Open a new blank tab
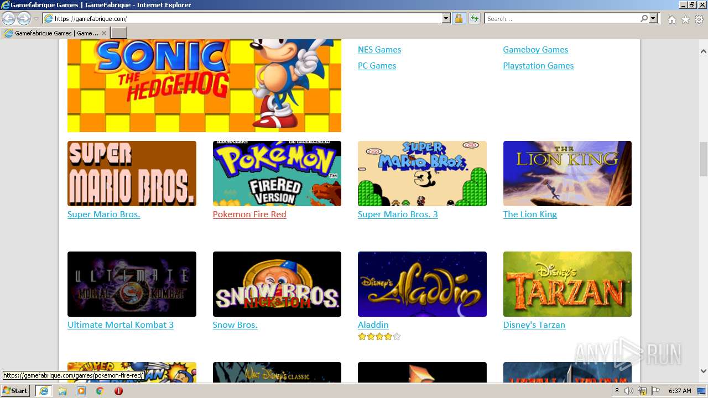This screenshot has width=708, height=398. (119, 33)
